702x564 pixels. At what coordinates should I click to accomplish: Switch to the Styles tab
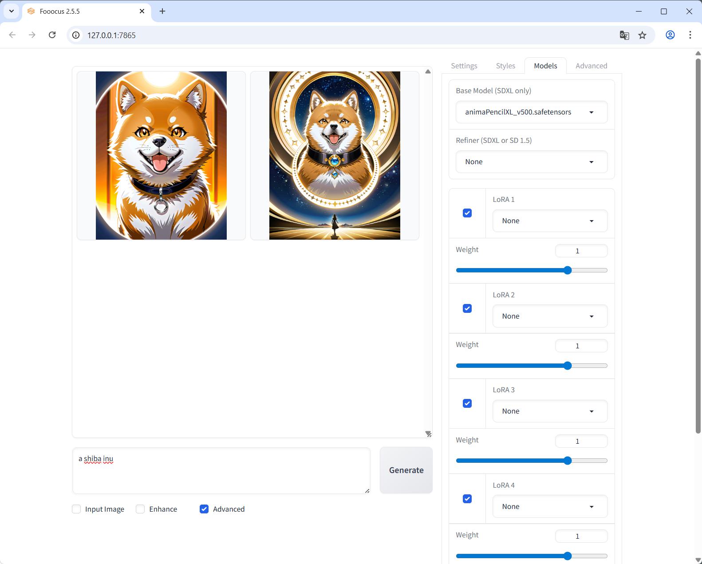coord(505,66)
